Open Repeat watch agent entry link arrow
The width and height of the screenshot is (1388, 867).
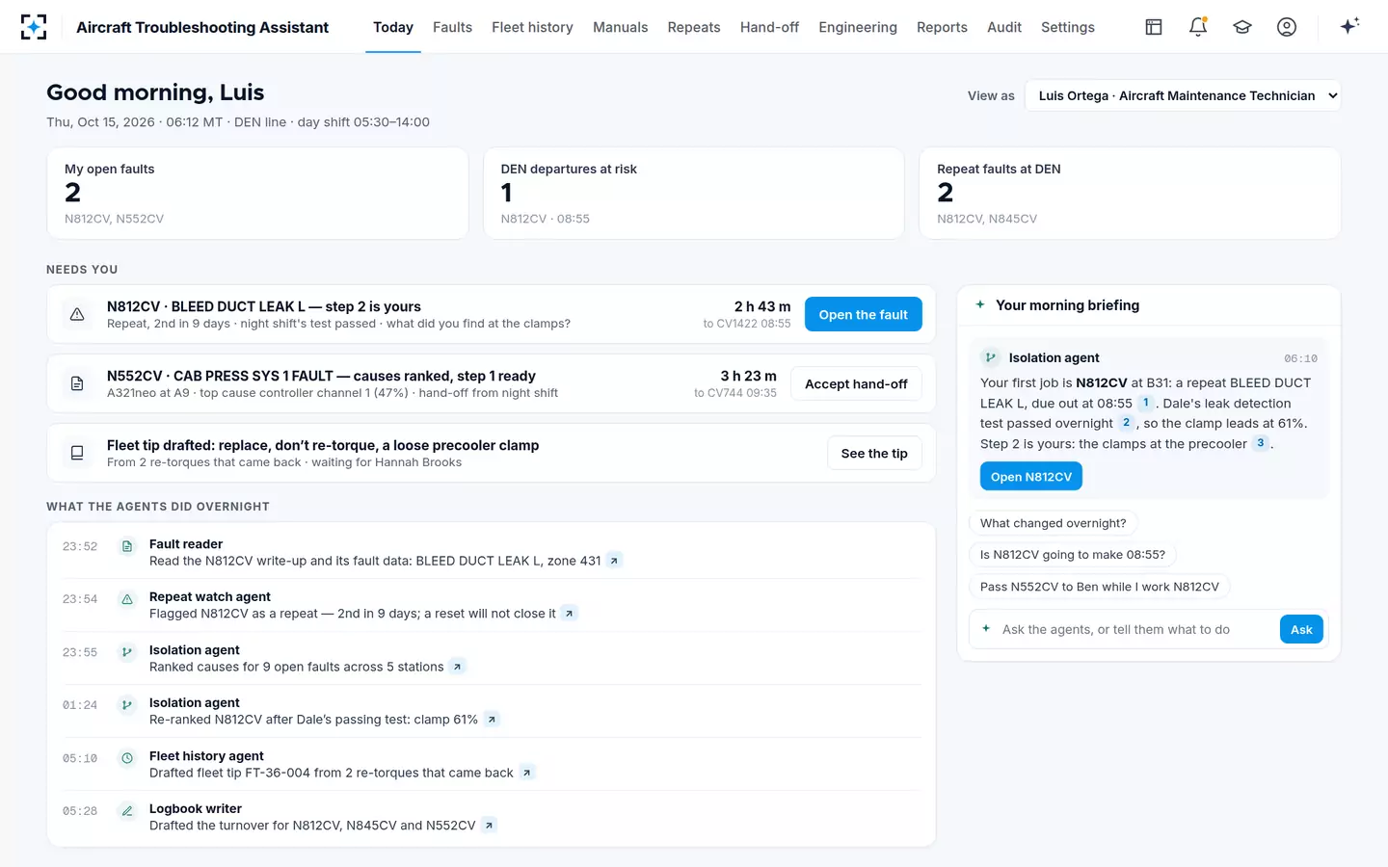569,614
